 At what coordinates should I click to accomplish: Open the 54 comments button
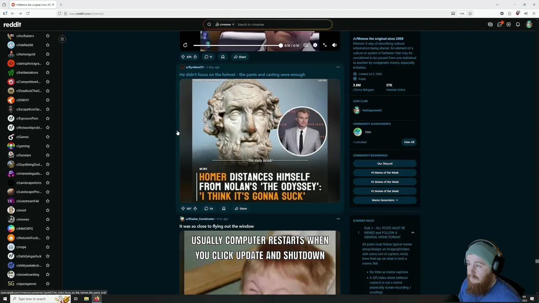point(209,208)
